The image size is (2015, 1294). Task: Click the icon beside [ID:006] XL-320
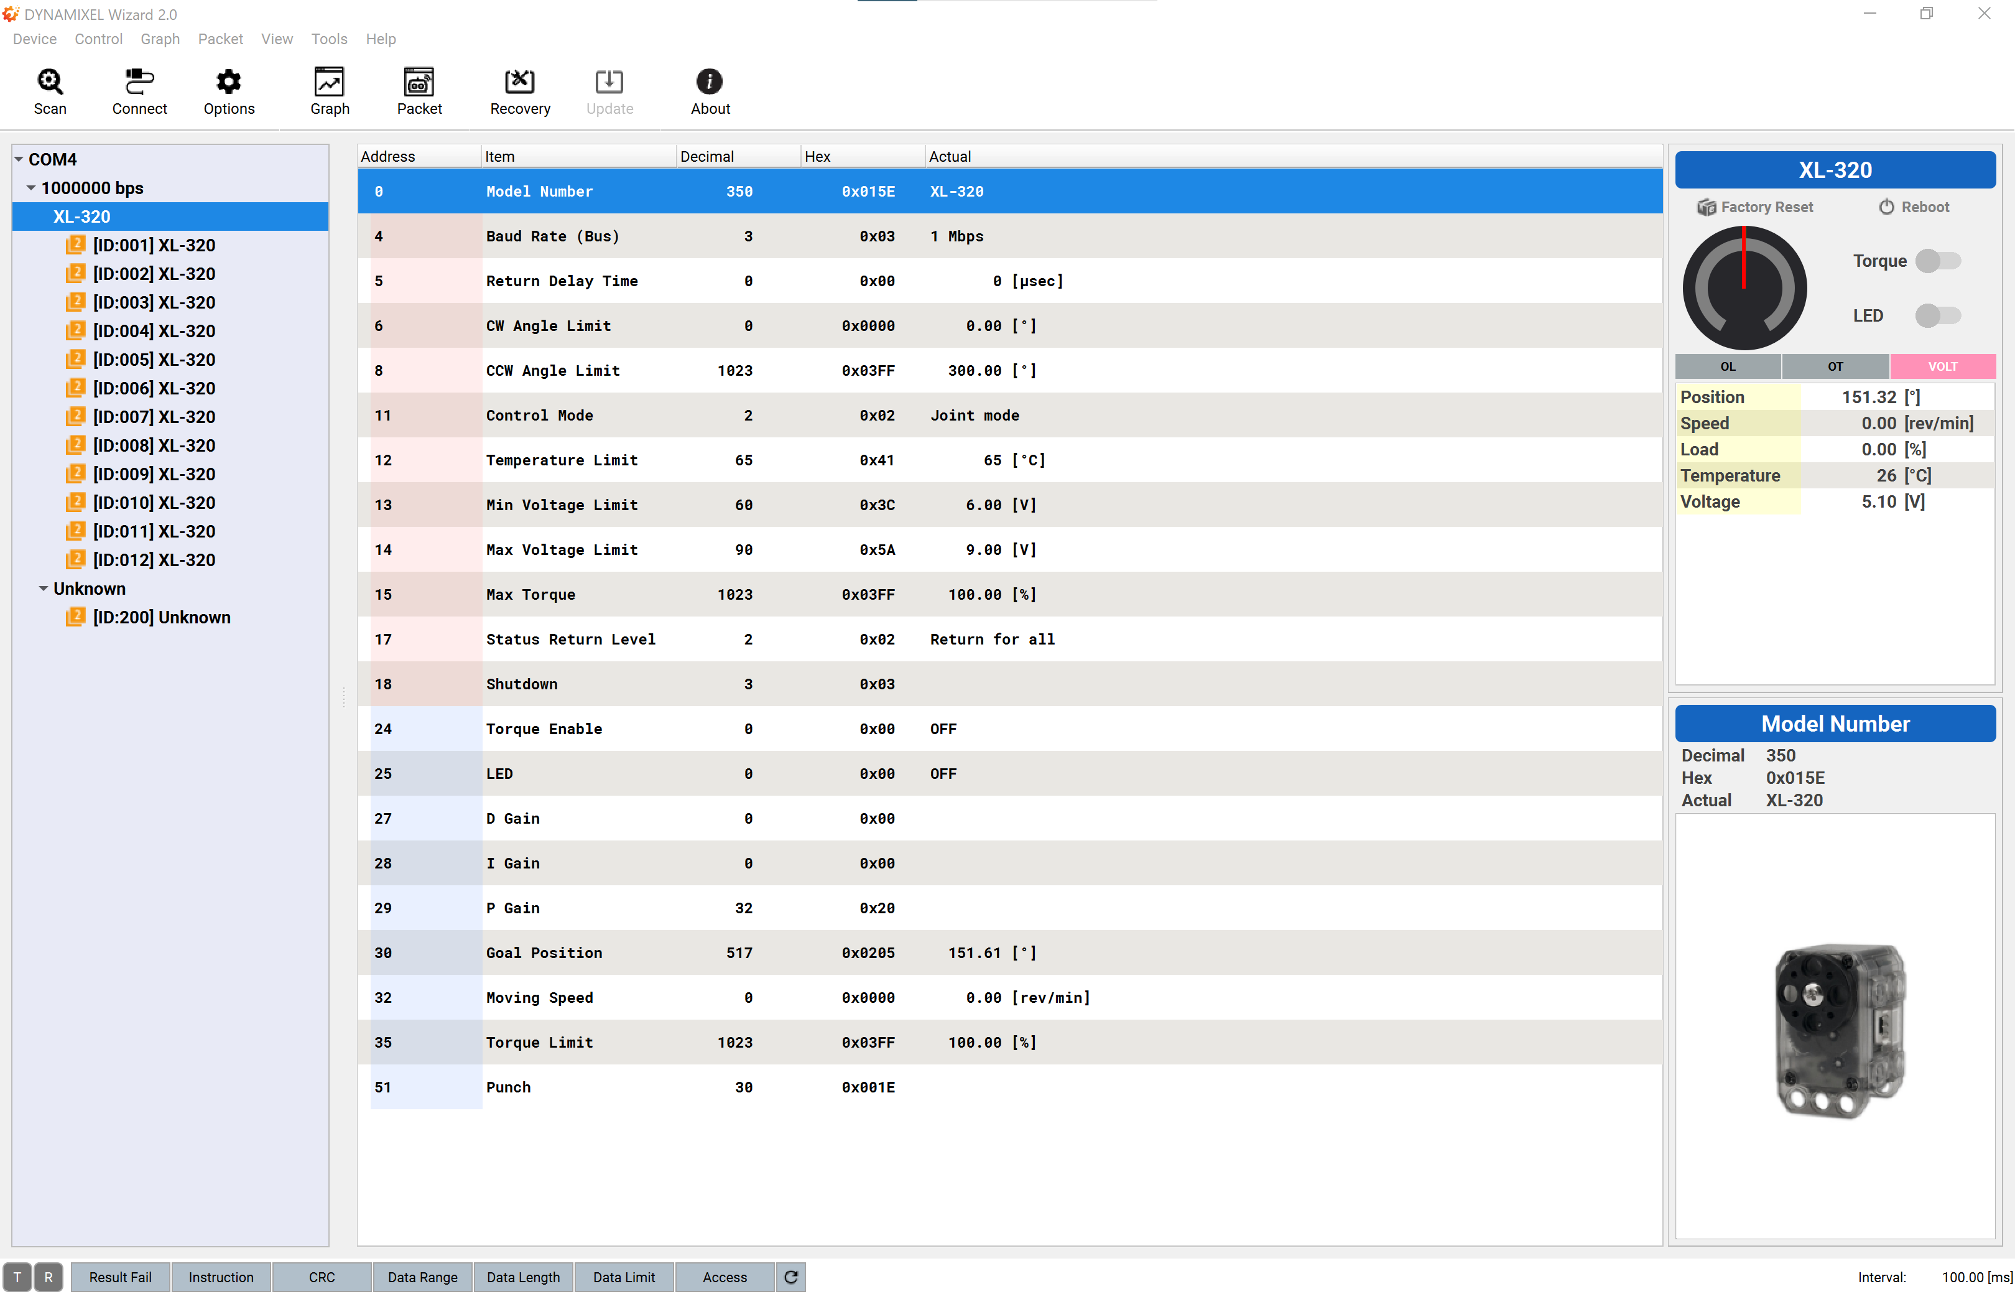point(76,388)
